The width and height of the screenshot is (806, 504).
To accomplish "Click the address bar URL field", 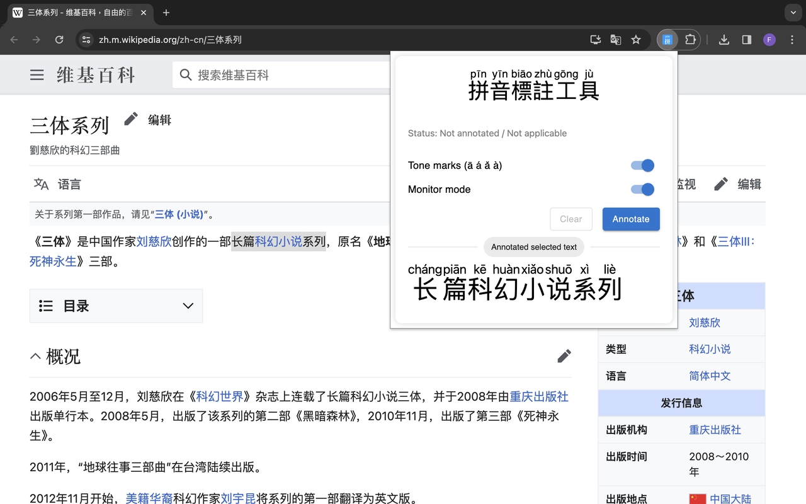I will click(x=189, y=39).
